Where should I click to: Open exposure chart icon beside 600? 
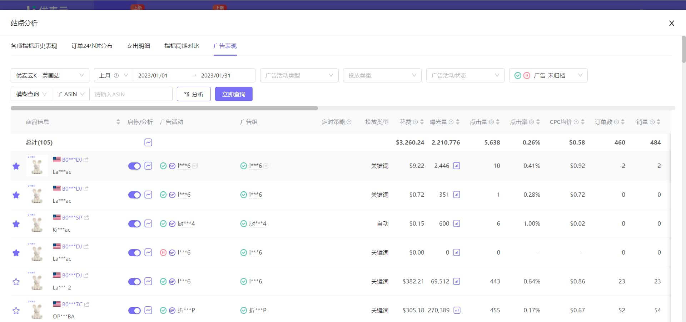pyautogui.click(x=457, y=223)
